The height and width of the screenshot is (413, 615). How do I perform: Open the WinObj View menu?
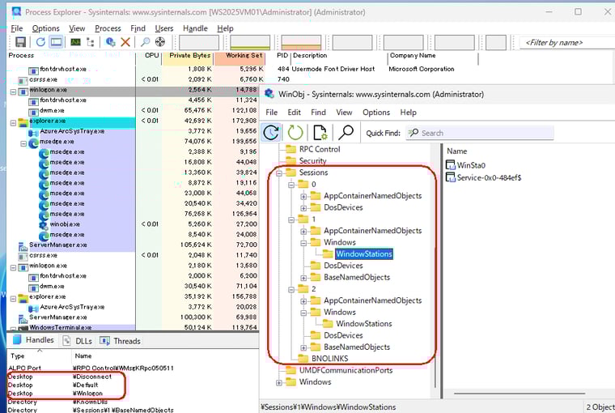click(x=344, y=113)
